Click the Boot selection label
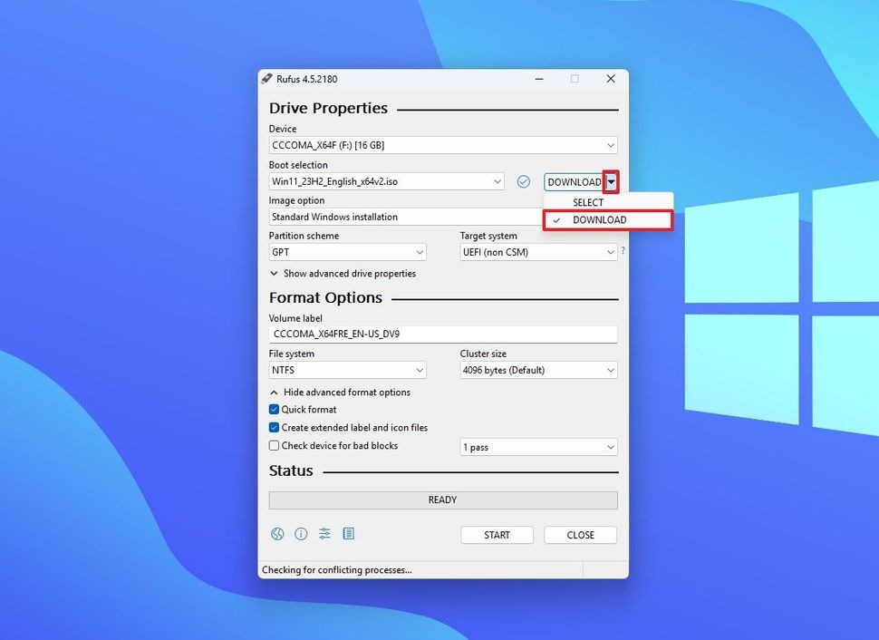This screenshot has width=879, height=640. coord(298,165)
